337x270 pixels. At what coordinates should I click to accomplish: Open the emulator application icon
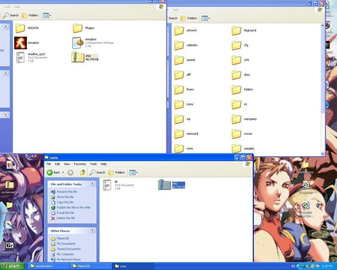click(x=20, y=43)
